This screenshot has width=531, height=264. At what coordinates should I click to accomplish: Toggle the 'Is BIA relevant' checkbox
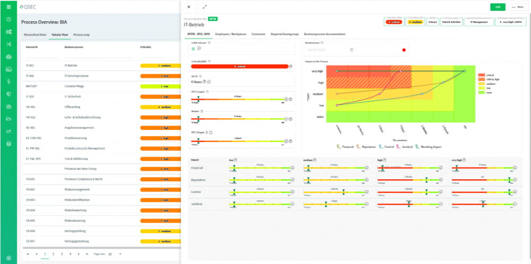tap(193, 49)
